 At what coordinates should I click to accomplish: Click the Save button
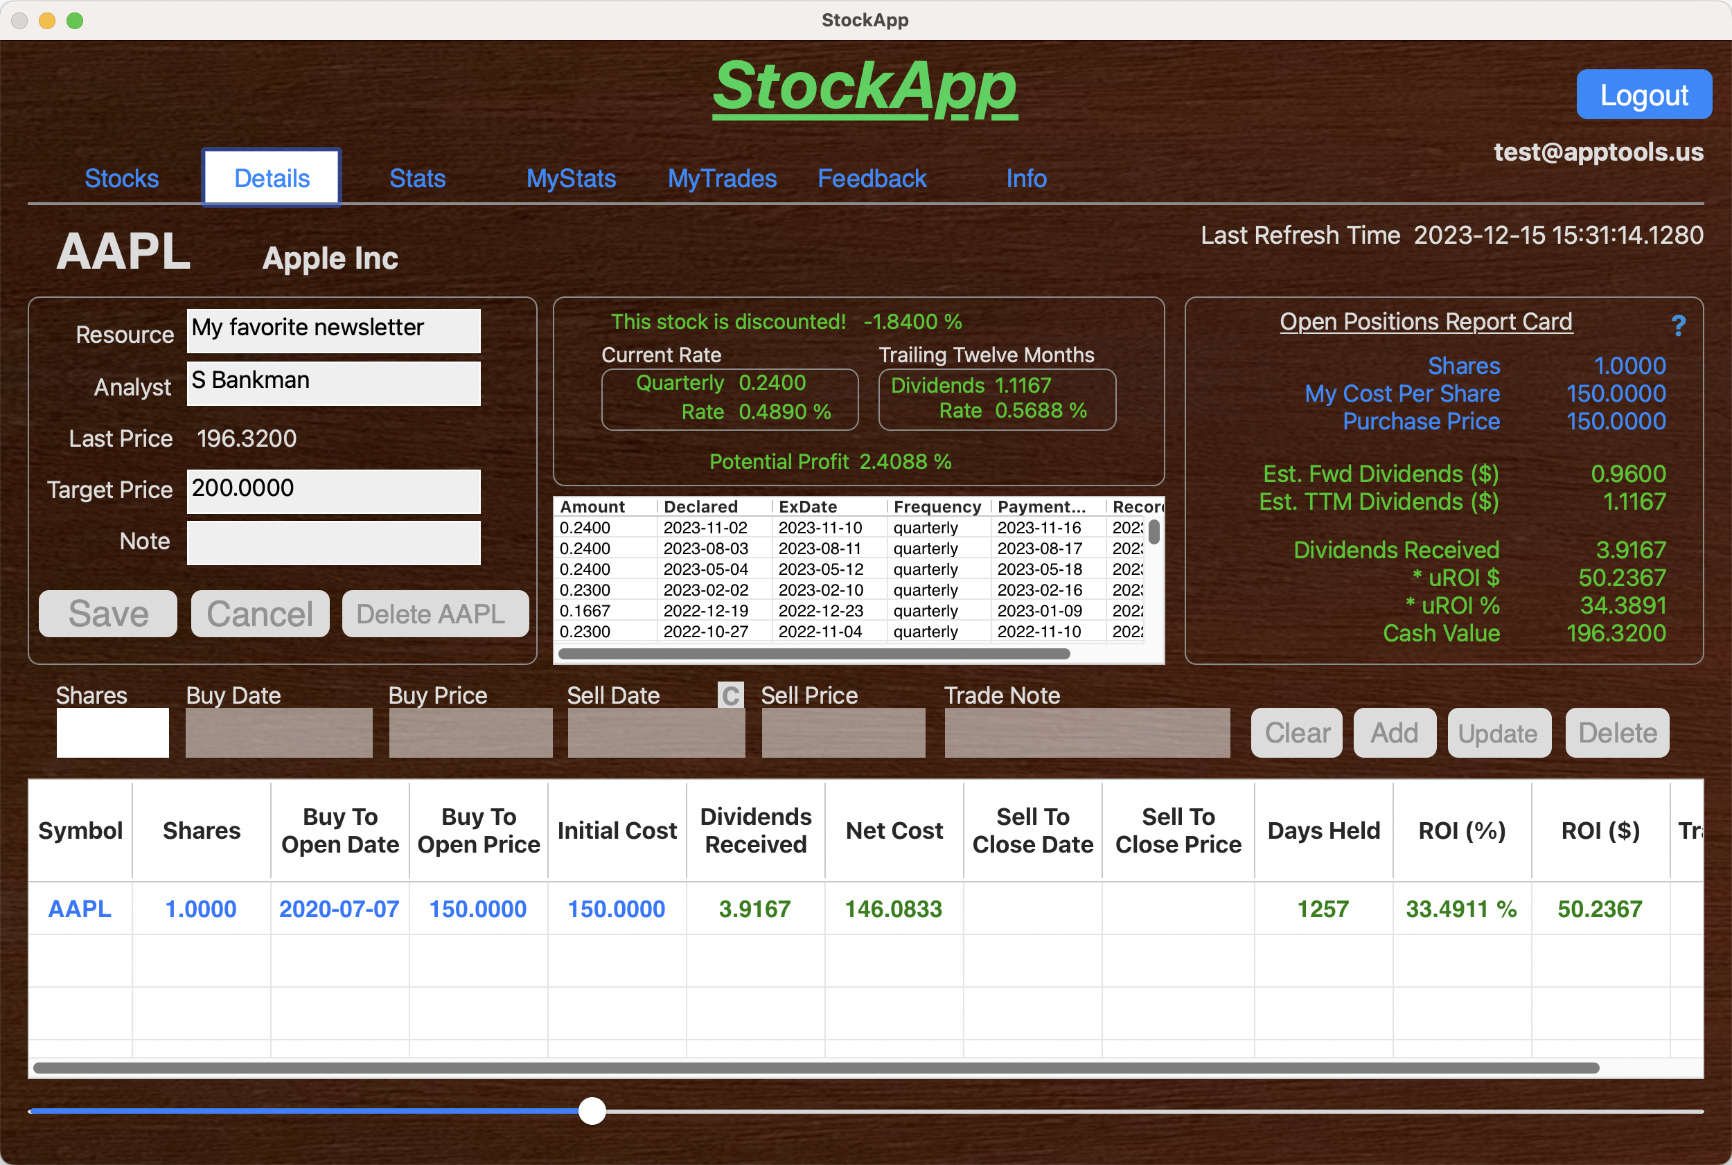[108, 614]
